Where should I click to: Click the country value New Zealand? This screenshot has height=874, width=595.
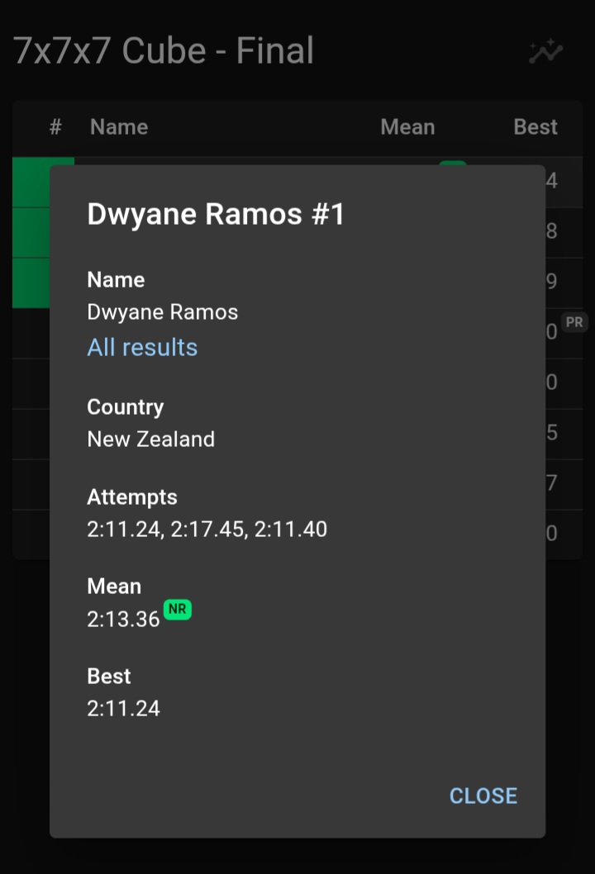(x=150, y=439)
